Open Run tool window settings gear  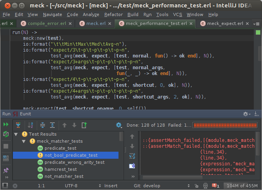click(246, 114)
